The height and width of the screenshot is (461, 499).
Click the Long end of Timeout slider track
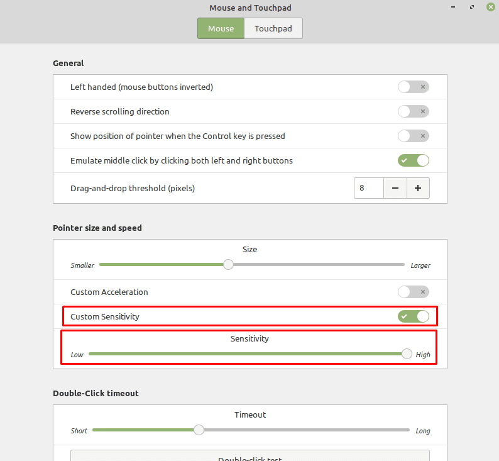407,430
